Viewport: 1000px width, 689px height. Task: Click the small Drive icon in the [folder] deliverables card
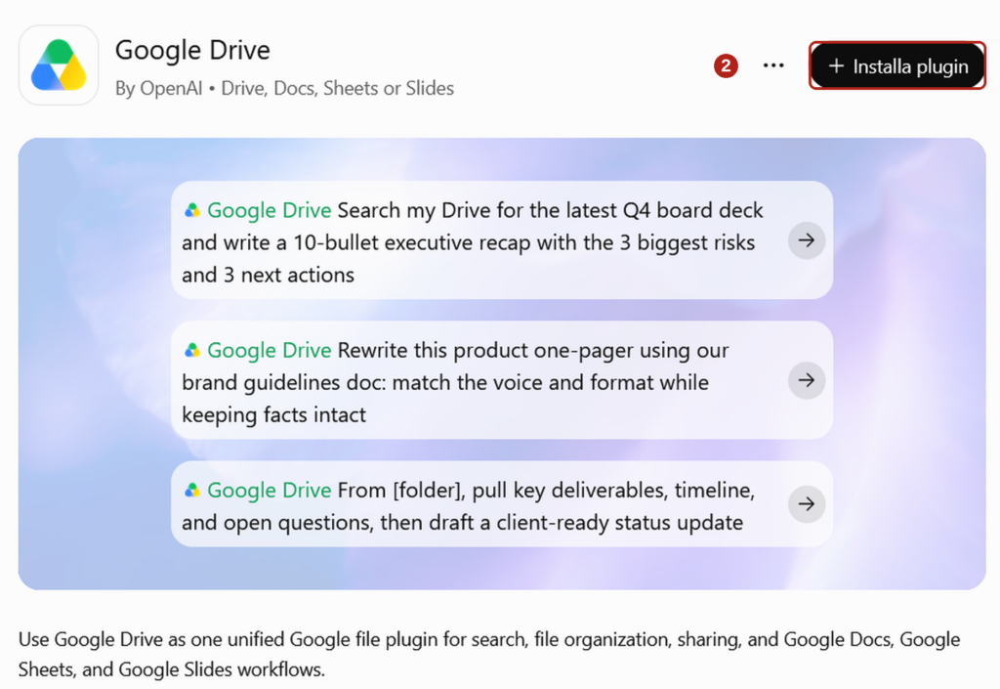pyautogui.click(x=192, y=490)
